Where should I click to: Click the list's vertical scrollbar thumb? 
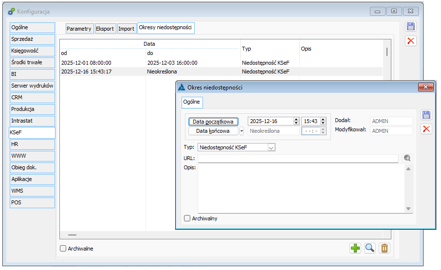click(x=387, y=52)
